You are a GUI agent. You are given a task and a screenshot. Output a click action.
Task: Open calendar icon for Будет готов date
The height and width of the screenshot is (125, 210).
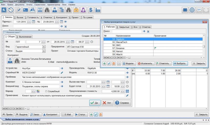(x=108, y=86)
